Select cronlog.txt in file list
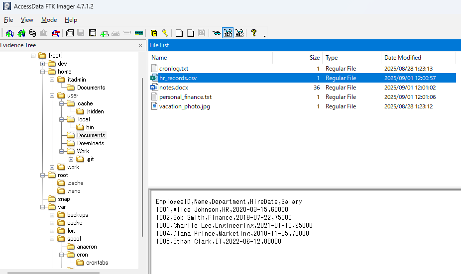This screenshot has width=461, height=274. [x=174, y=69]
